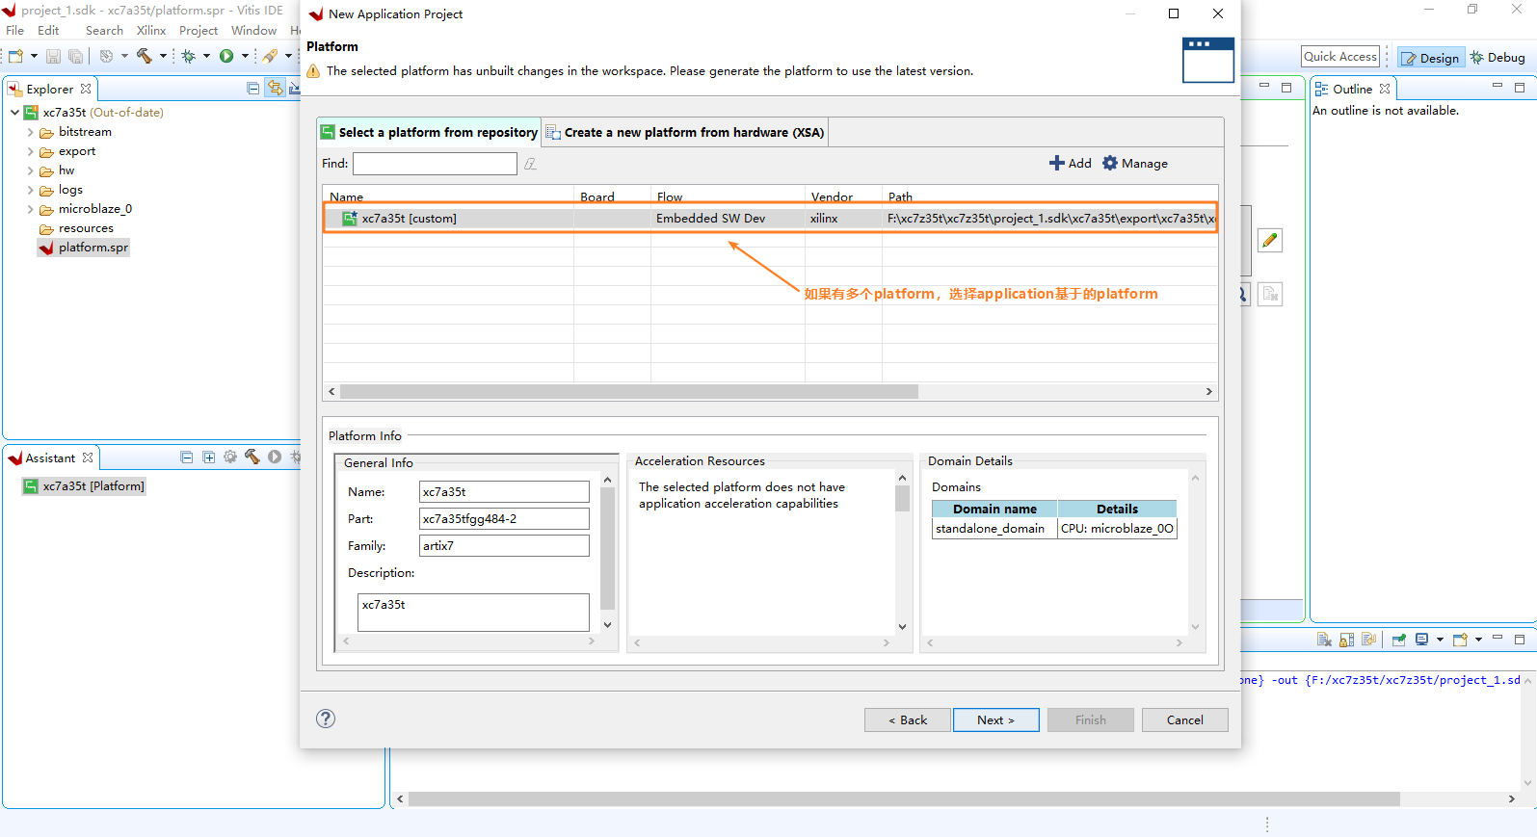
Task: Open the Project menu
Action: point(199,31)
